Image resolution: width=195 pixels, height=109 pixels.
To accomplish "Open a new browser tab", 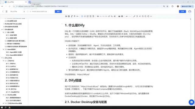I will pyautogui.click(x=30, y=2).
